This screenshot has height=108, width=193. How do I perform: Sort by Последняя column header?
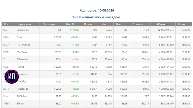coord(49,24)
